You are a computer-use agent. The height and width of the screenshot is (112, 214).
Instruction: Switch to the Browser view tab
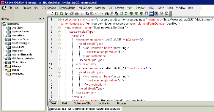click(x=122, y=103)
